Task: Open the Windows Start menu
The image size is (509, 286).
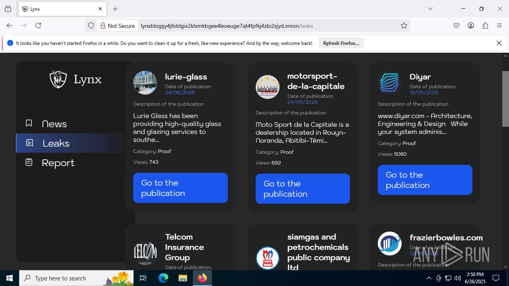Action: pos(10,278)
